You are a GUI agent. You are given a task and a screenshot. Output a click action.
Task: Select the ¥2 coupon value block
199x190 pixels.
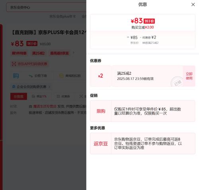pyautogui.click(x=101, y=76)
